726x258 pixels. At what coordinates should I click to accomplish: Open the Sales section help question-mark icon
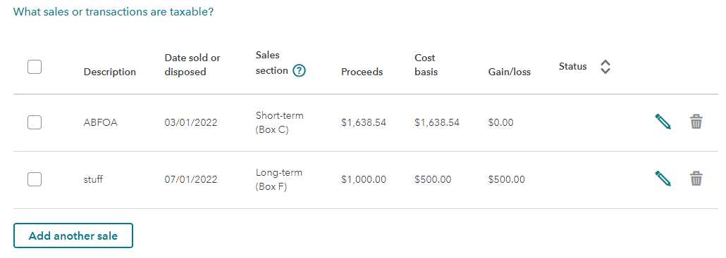click(300, 70)
